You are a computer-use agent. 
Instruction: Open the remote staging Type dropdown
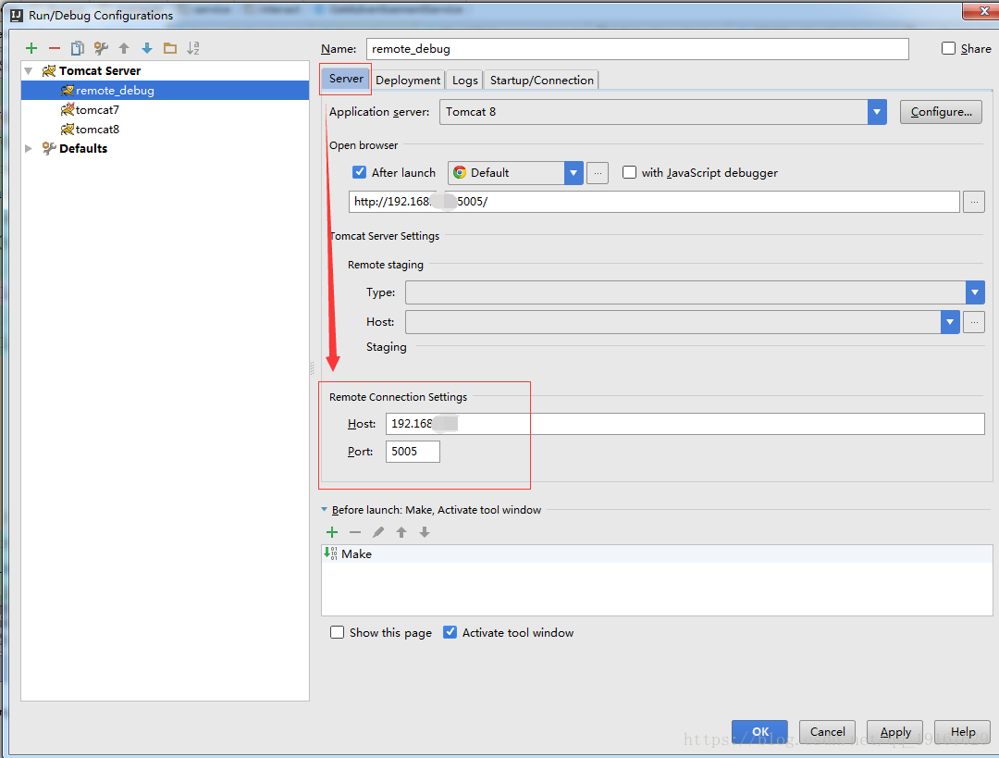tap(975, 292)
